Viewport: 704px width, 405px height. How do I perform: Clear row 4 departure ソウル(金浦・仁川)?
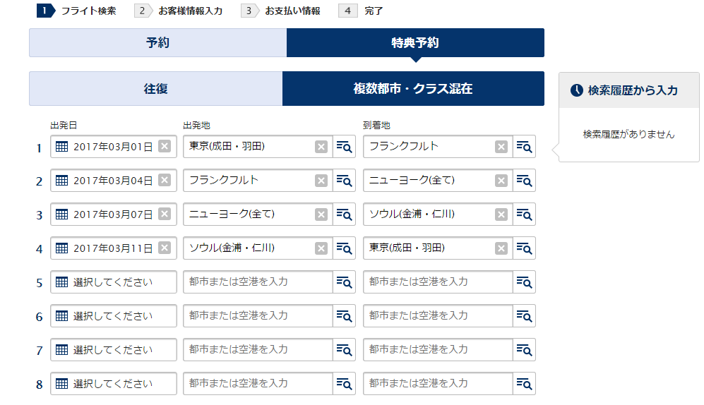click(321, 248)
